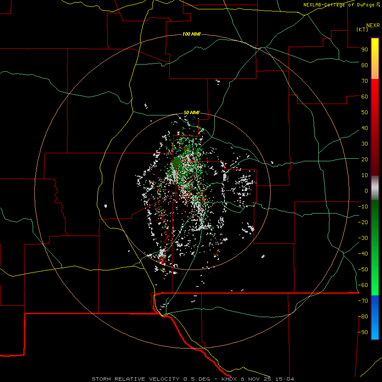Viewport: 382px width, 382px height.
Task: Click the blue bottom segment of the color bar
Action: (x=375, y=317)
